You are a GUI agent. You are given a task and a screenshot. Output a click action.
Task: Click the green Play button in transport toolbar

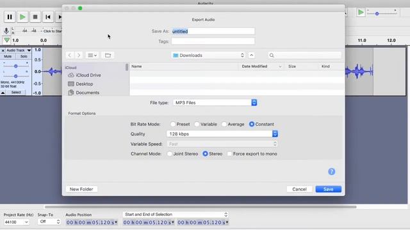[x=22, y=17]
